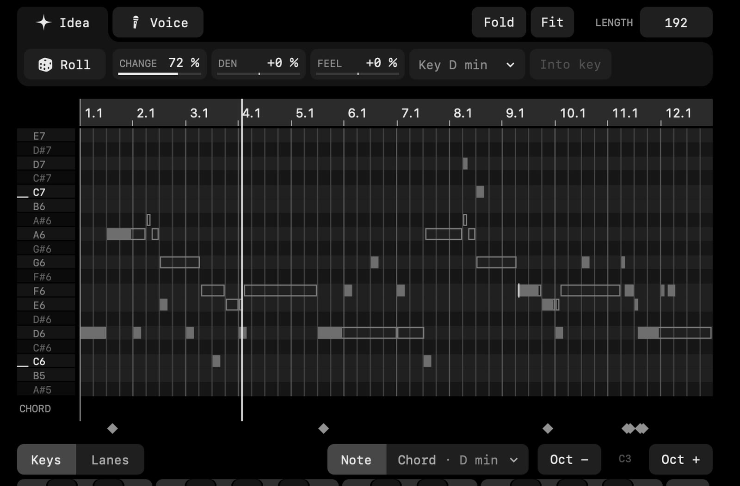The width and height of the screenshot is (740, 486).
Task: Select the long outlined D6 note at bar 6
Action: coord(370,333)
